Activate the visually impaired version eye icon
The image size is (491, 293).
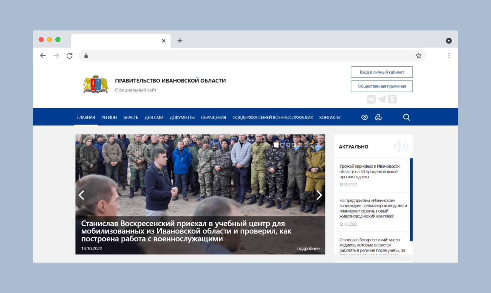(x=364, y=117)
